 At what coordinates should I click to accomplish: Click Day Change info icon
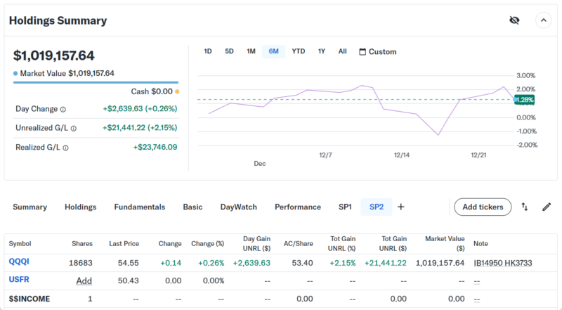point(63,110)
